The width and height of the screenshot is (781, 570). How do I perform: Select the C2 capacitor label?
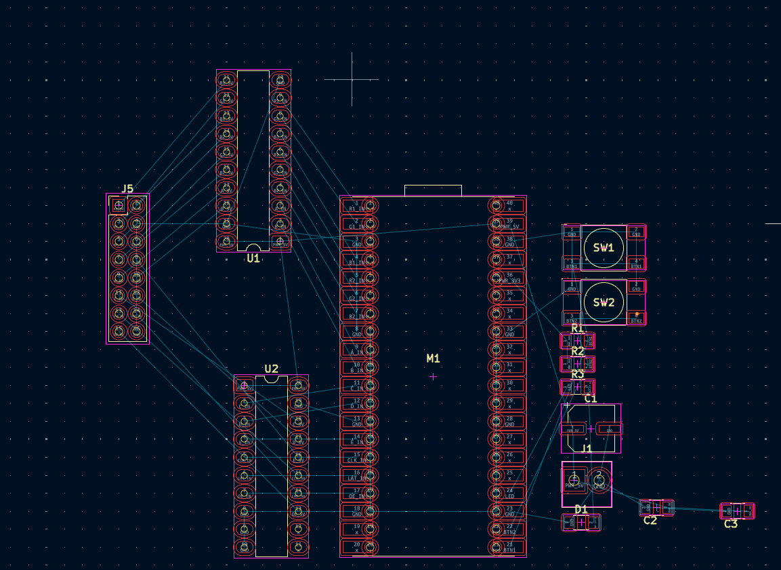[x=650, y=521]
